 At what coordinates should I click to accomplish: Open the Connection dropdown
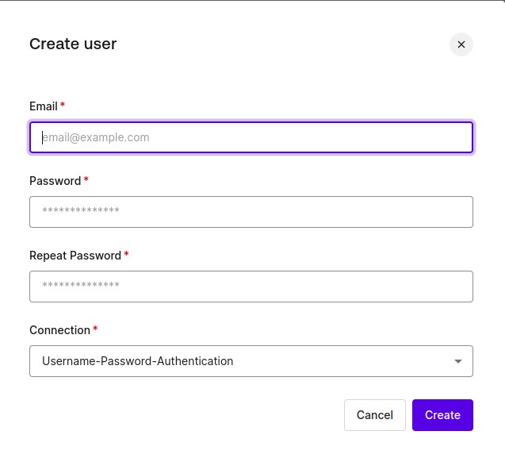[251, 361]
